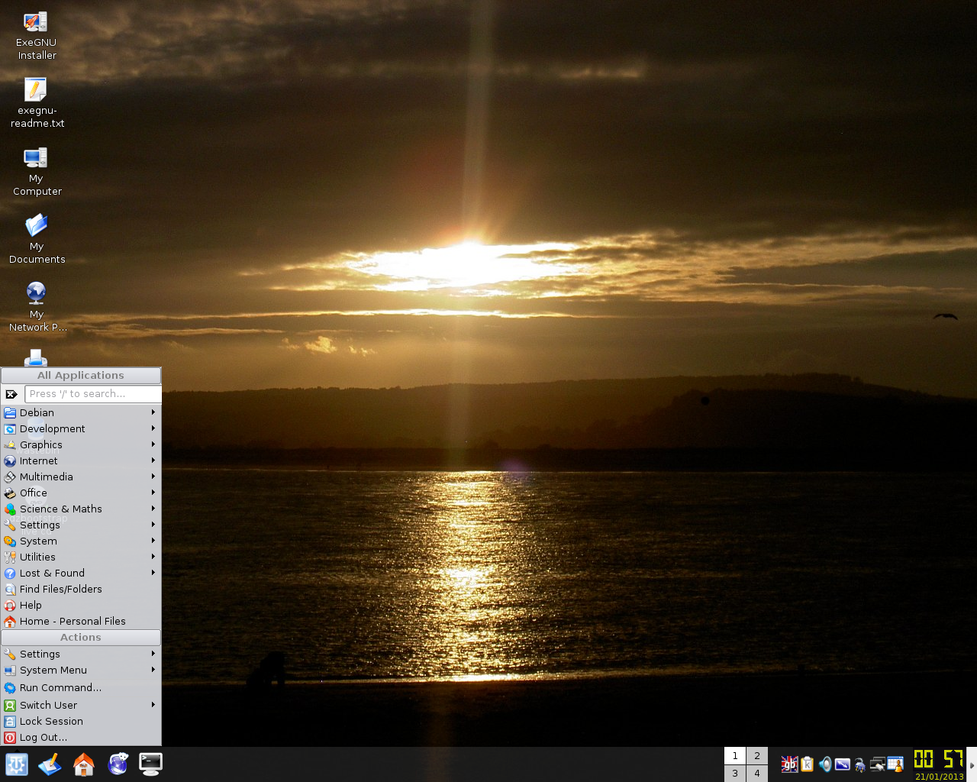Click the display resize tray icon
Viewport: 977px width, 782px height.
point(843,764)
